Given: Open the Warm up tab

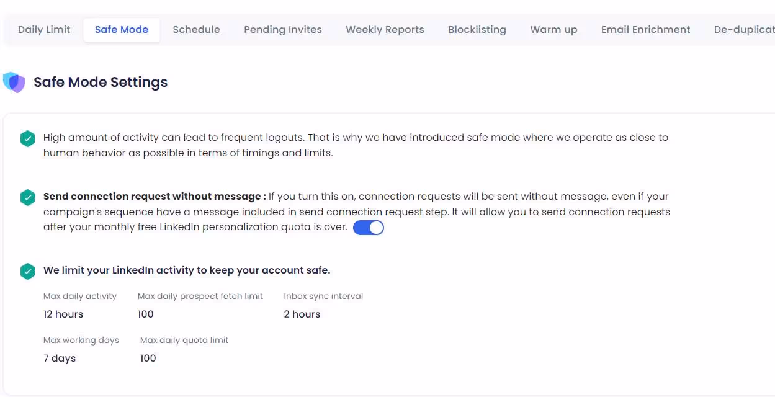Looking at the screenshot, I should 553,29.
